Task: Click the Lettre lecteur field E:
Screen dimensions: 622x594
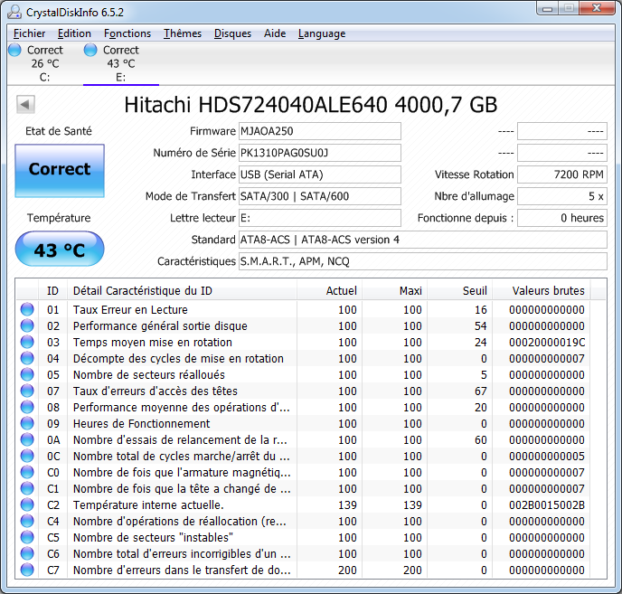Action: coord(320,218)
